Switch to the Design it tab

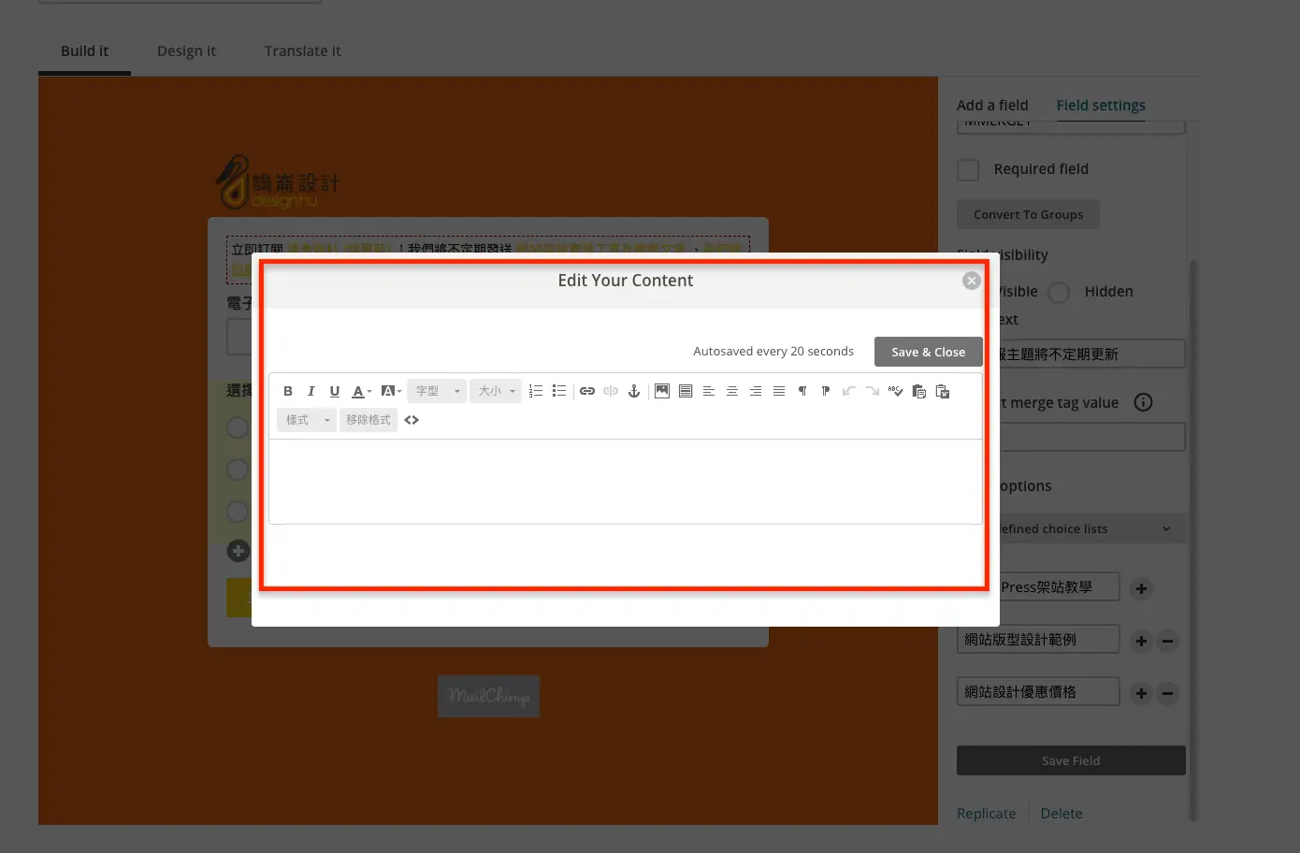coord(186,51)
